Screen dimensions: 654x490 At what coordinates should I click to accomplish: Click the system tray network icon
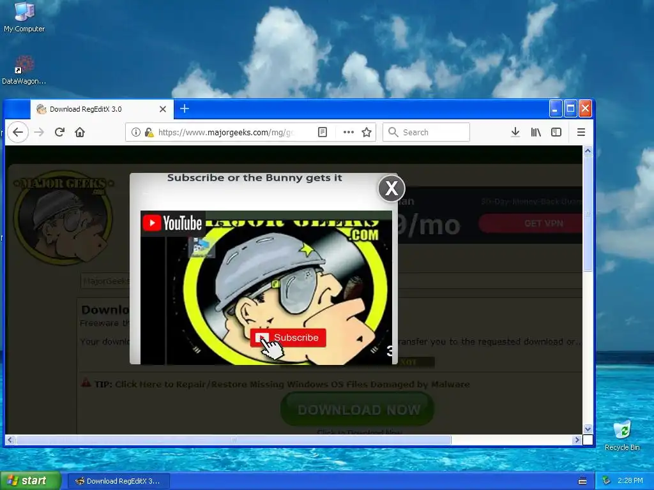(x=606, y=481)
